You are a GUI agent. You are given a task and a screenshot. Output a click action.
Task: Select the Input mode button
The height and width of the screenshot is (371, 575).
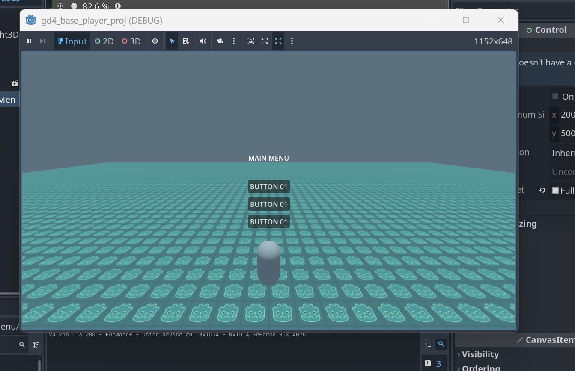[x=72, y=41]
